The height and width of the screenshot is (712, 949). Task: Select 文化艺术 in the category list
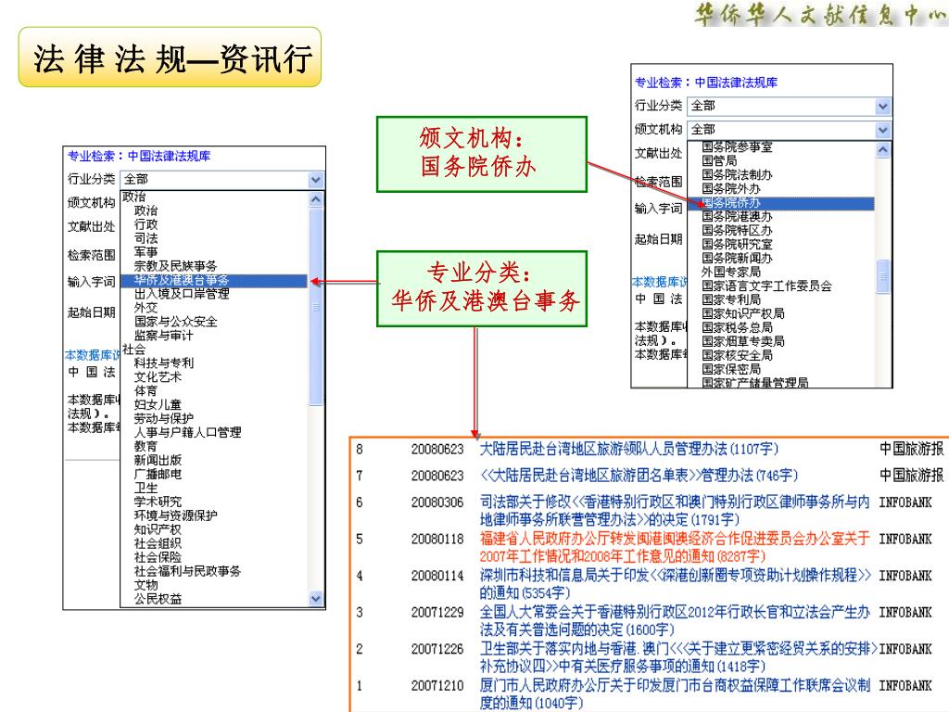coord(158,377)
